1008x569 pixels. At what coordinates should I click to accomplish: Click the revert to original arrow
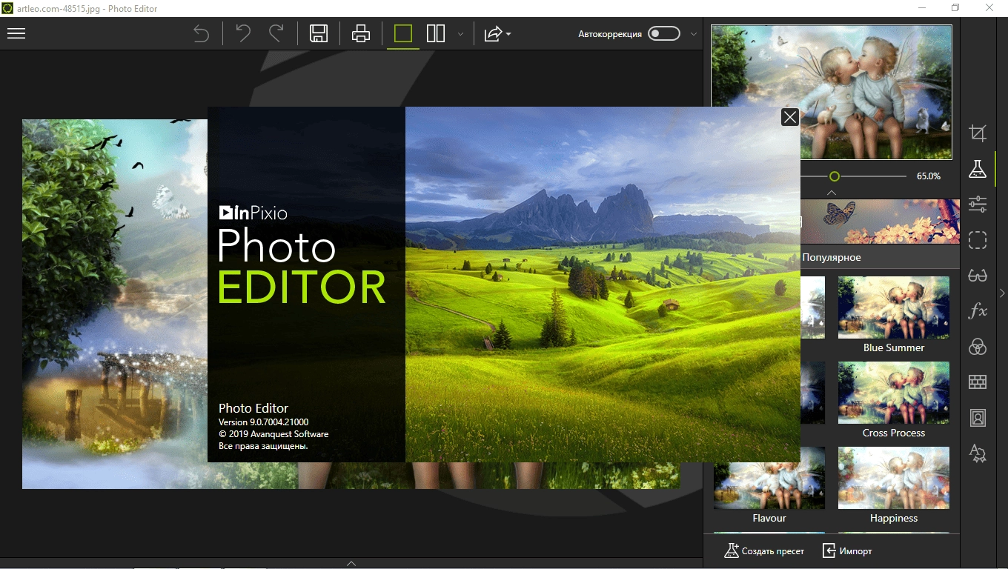[x=201, y=33]
